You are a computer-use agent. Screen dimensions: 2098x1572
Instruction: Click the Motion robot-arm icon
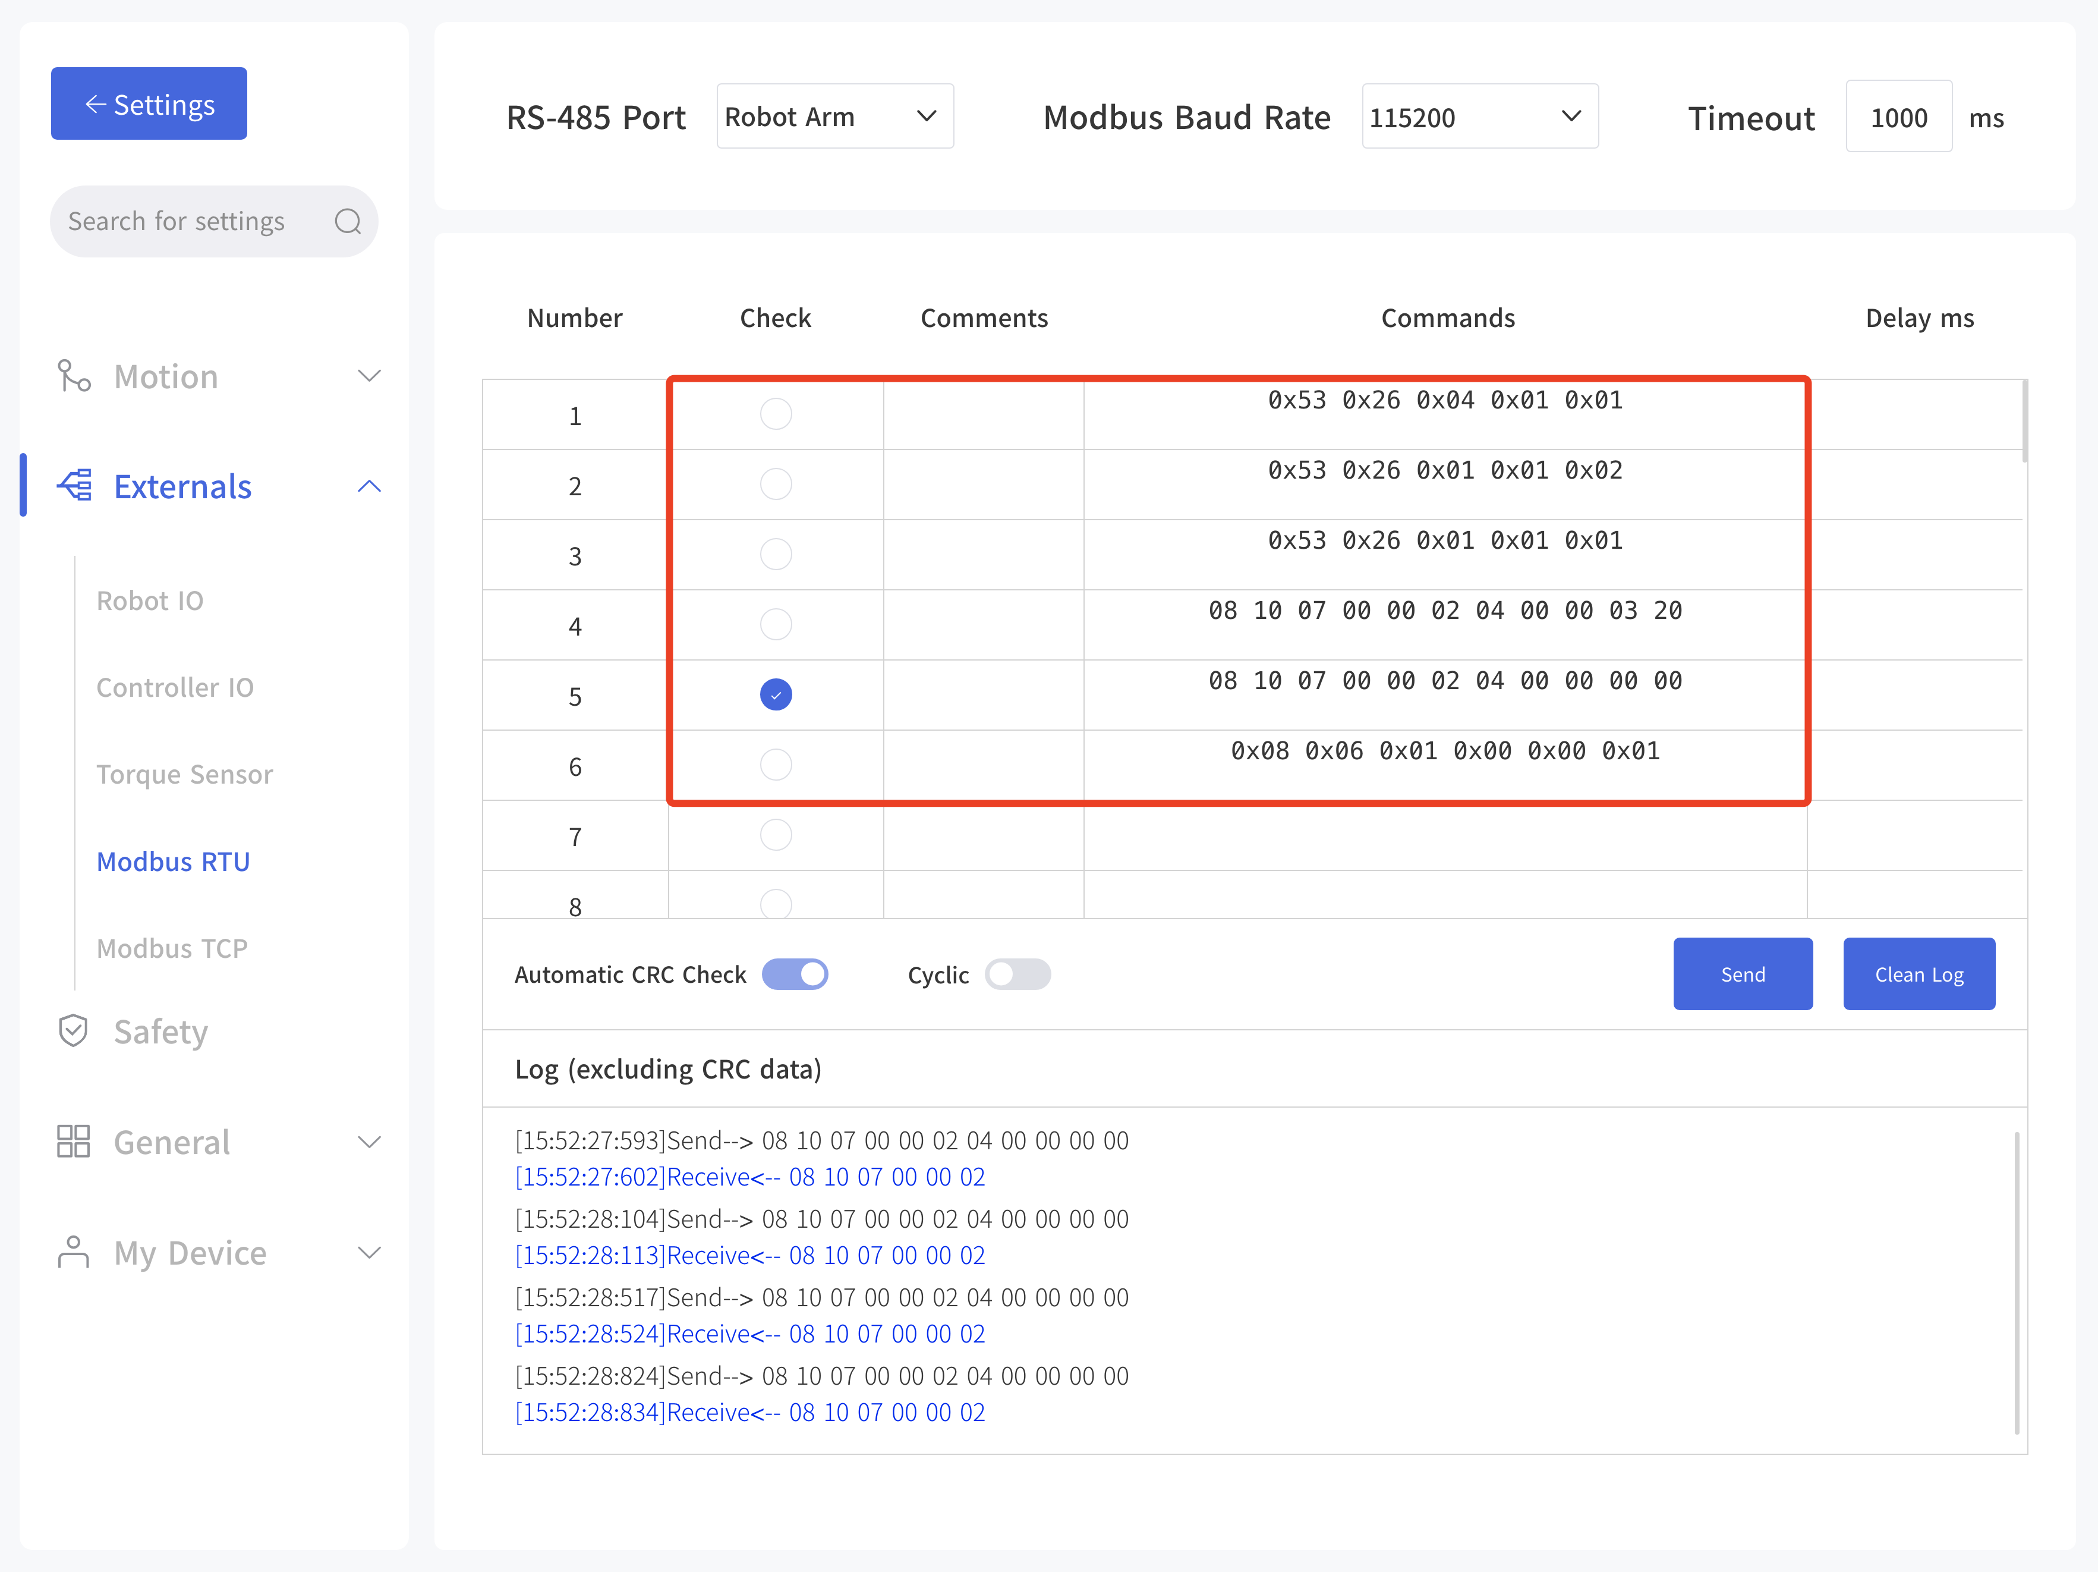tap(74, 376)
